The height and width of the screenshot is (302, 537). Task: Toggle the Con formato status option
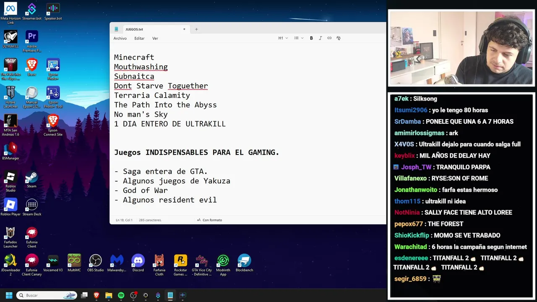209,220
